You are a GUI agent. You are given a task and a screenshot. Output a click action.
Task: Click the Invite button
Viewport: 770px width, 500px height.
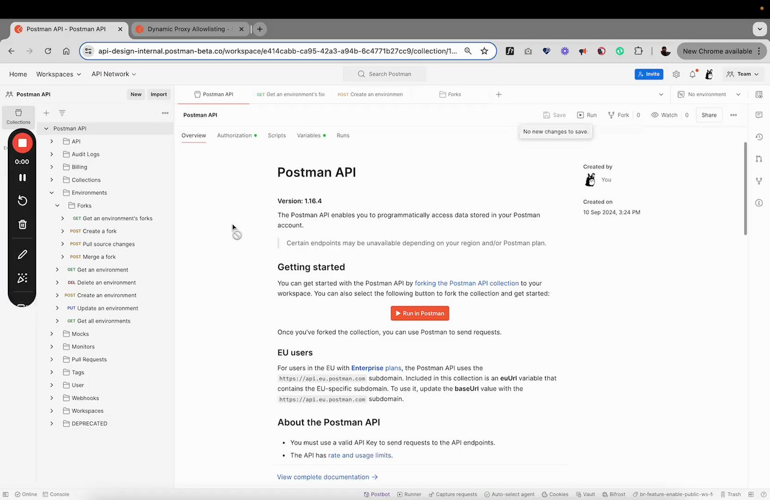[x=649, y=74]
